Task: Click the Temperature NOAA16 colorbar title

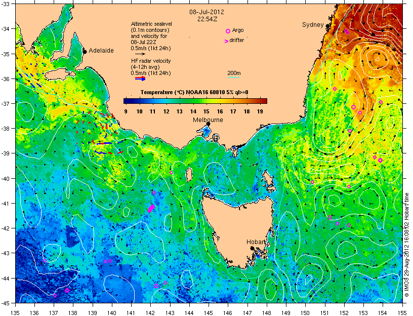Action: 194,92
